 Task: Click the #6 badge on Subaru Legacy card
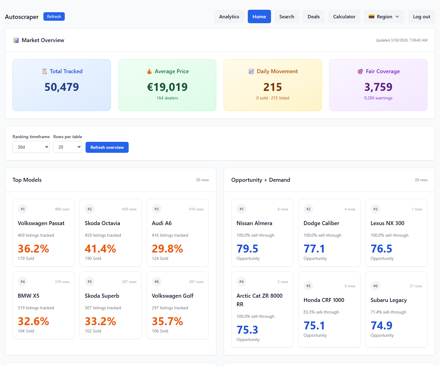(375, 286)
